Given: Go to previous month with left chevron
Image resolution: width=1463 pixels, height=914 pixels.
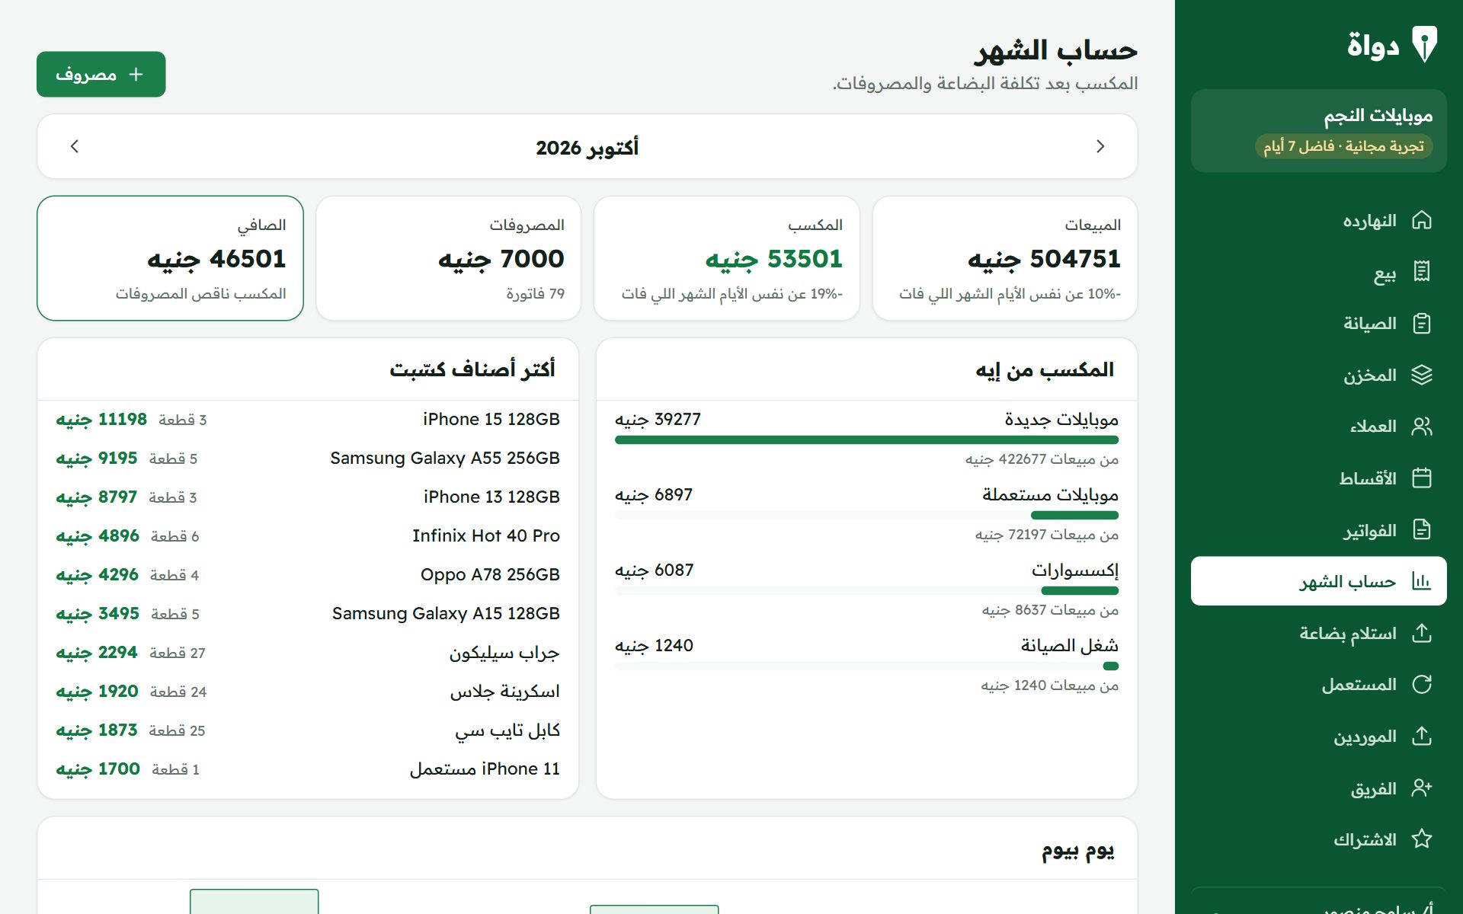Looking at the screenshot, I should tap(74, 146).
